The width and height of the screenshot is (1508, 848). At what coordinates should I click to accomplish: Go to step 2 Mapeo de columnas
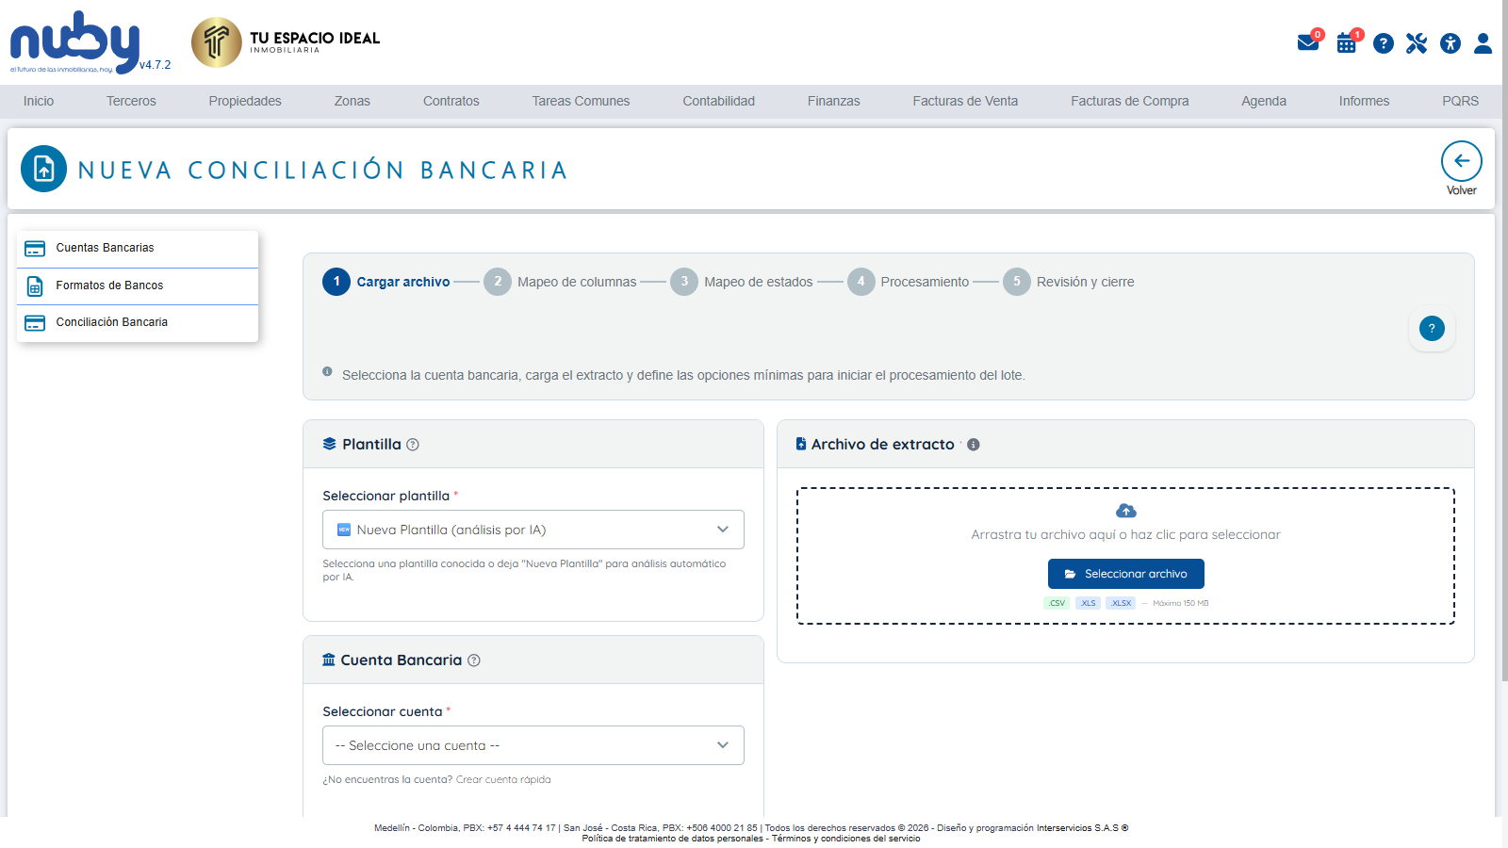pos(561,282)
